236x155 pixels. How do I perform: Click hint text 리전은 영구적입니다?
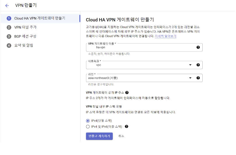pos(101,84)
